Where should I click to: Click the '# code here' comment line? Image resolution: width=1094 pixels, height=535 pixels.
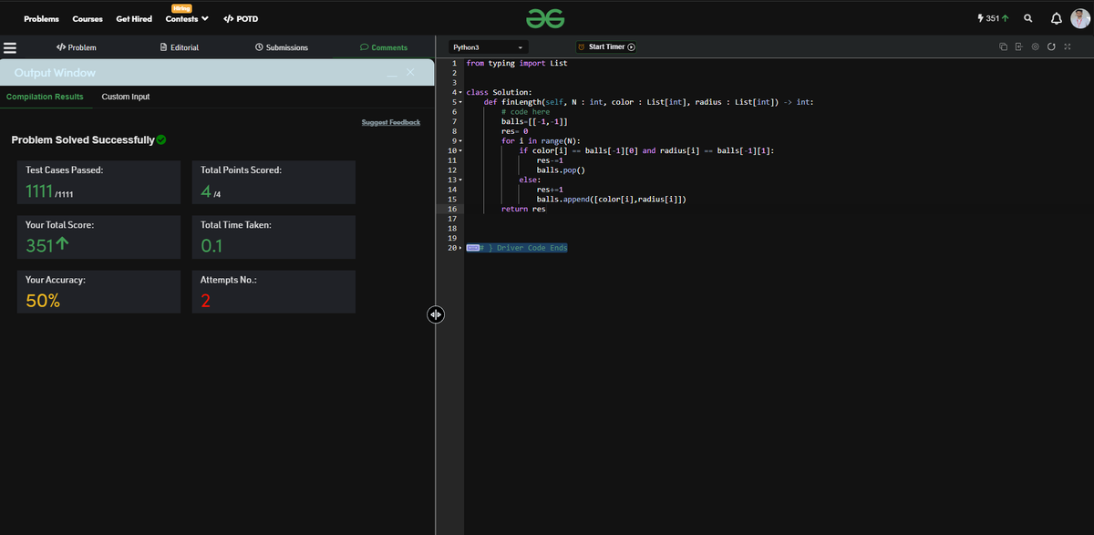(x=525, y=112)
